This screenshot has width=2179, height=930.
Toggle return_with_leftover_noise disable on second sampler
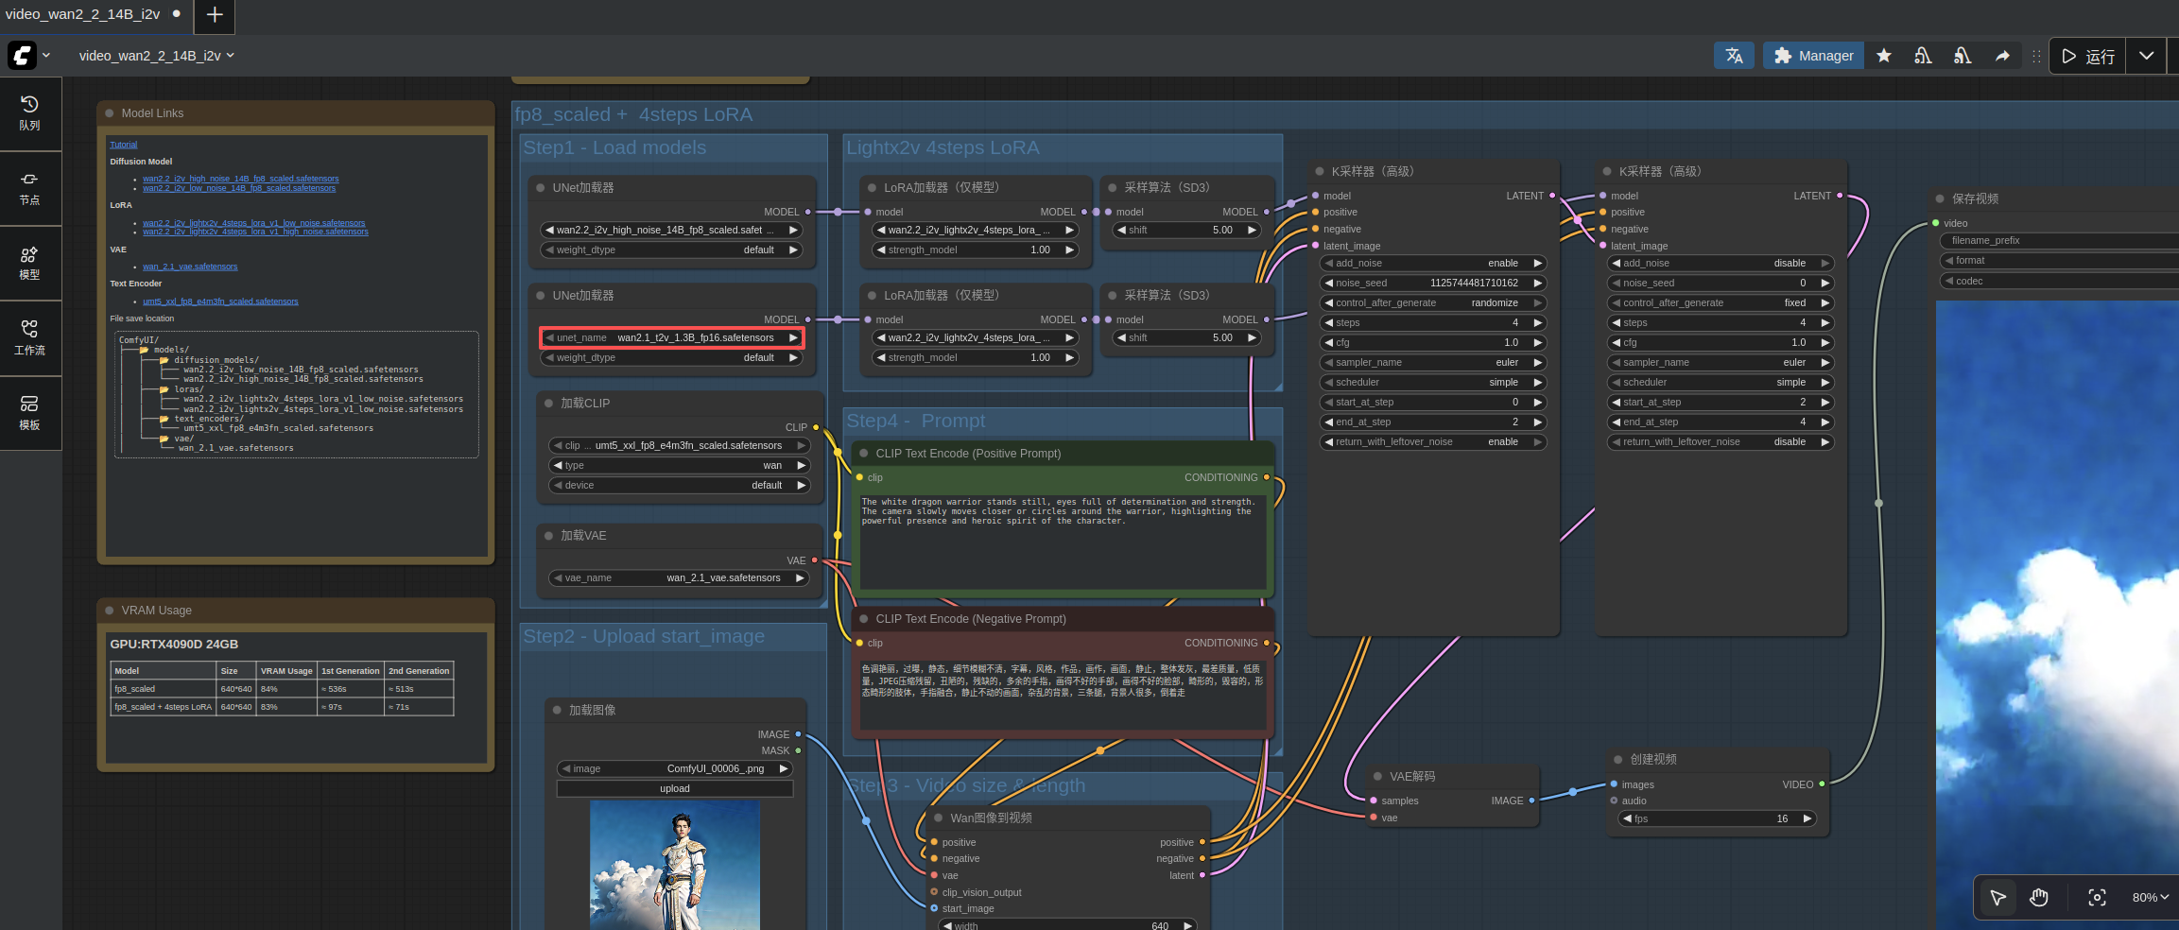click(x=1721, y=442)
